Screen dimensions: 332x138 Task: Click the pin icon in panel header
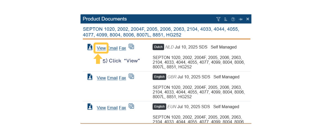click(240, 19)
